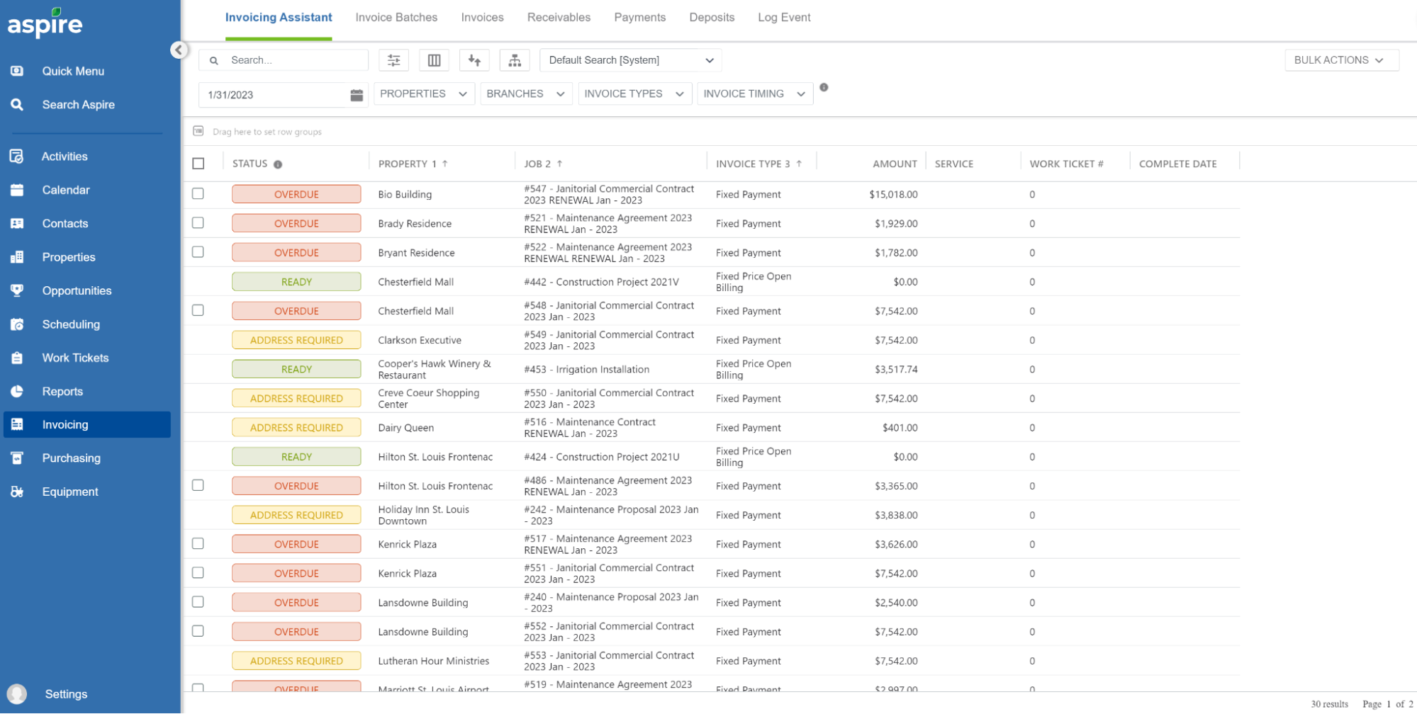Click the Contacts sidebar icon
1417x714 pixels.
[17, 223]
